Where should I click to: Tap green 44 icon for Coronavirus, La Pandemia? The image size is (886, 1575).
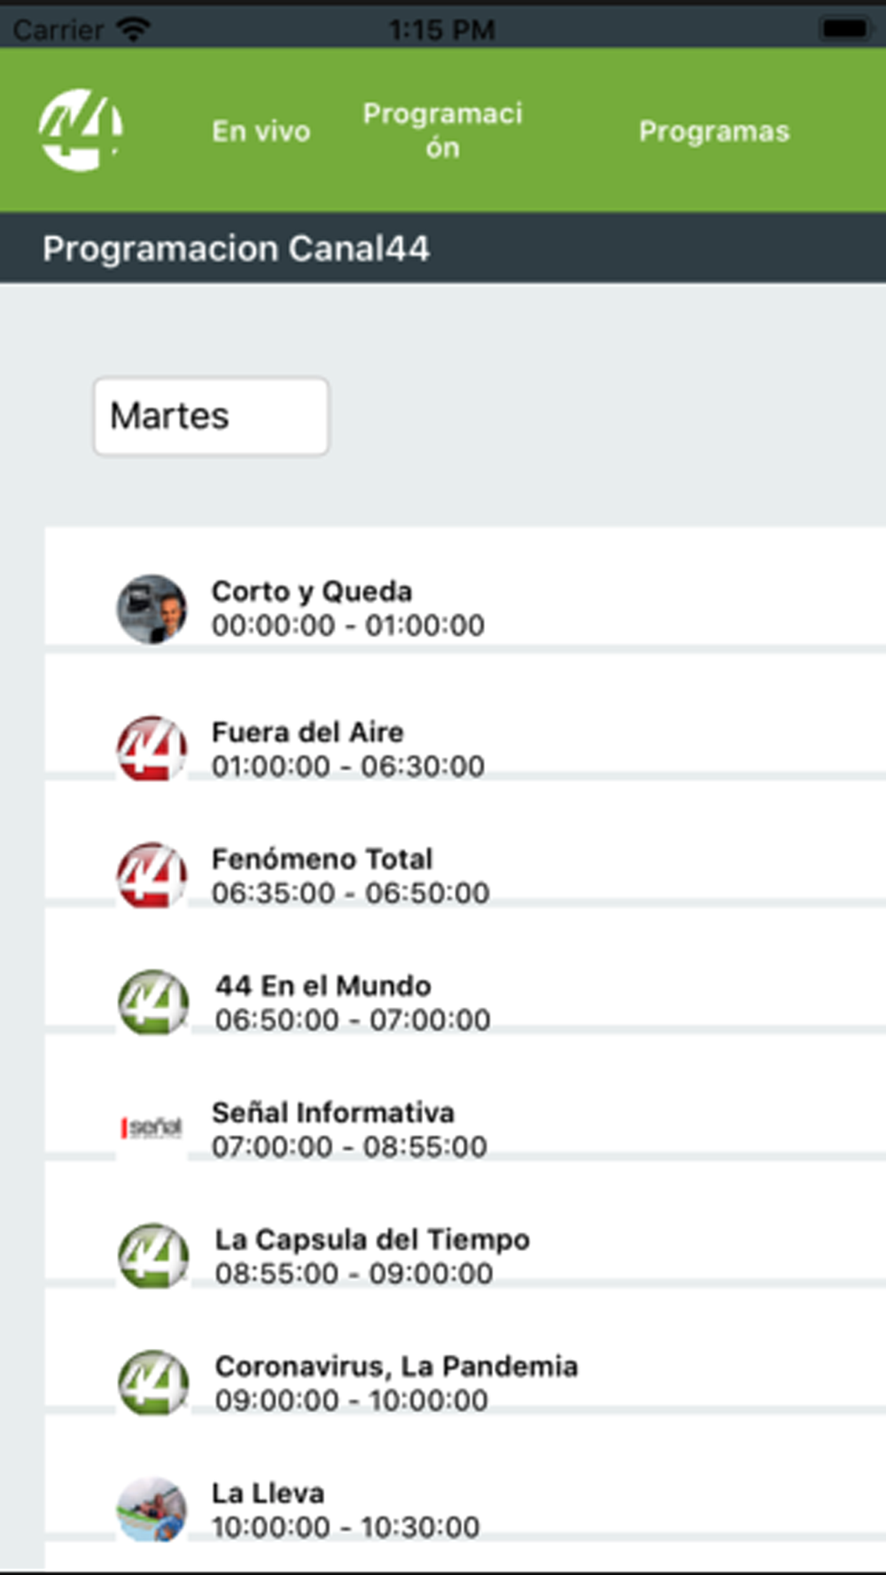153,1383
